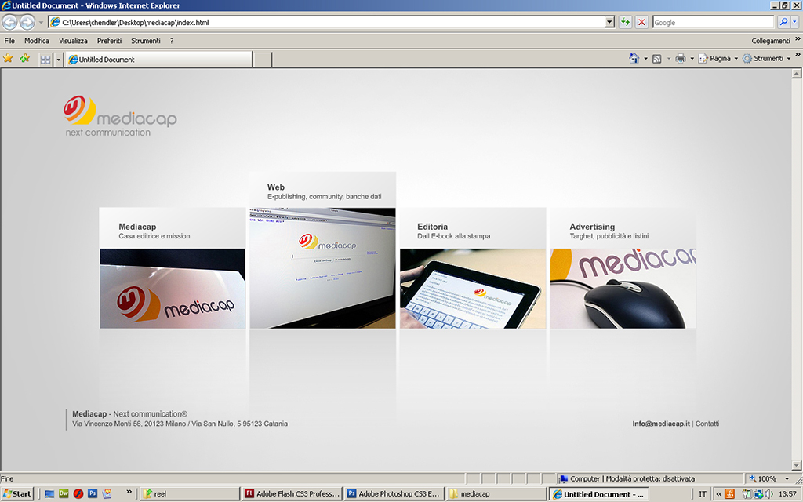Click the IT language indicator
The image size is (803, 502).
[x=703, y=494]
